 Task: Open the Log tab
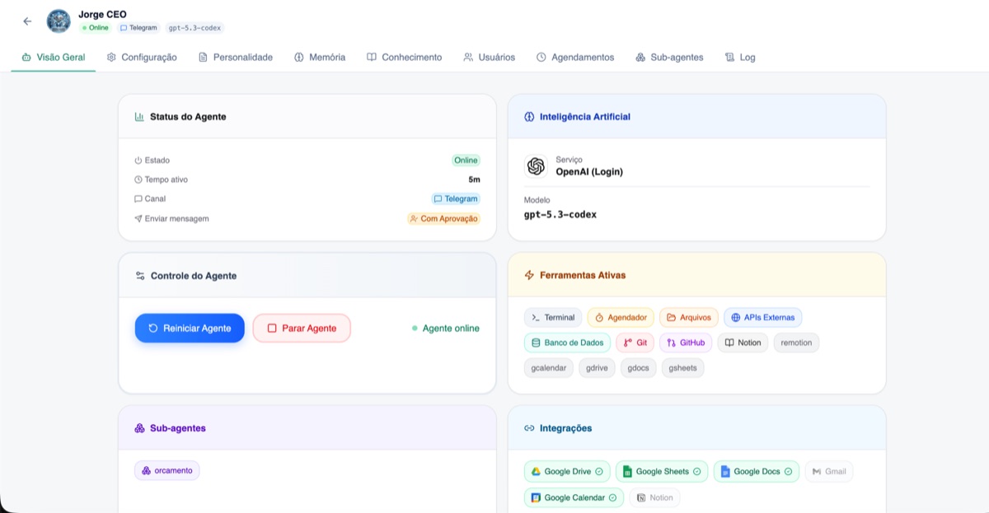(740, 58)
